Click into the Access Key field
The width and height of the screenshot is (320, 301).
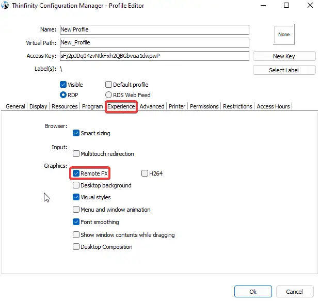[154, 56]
